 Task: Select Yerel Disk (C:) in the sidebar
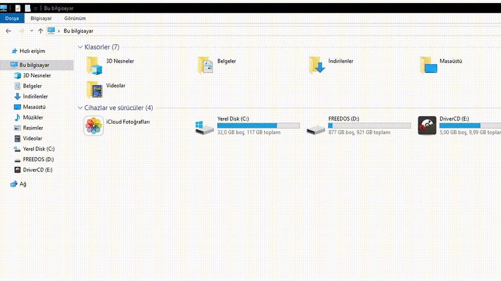[34, 149]
